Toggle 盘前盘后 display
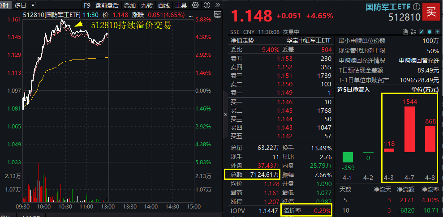The image size is (443, 217). [x=107, y=5]
